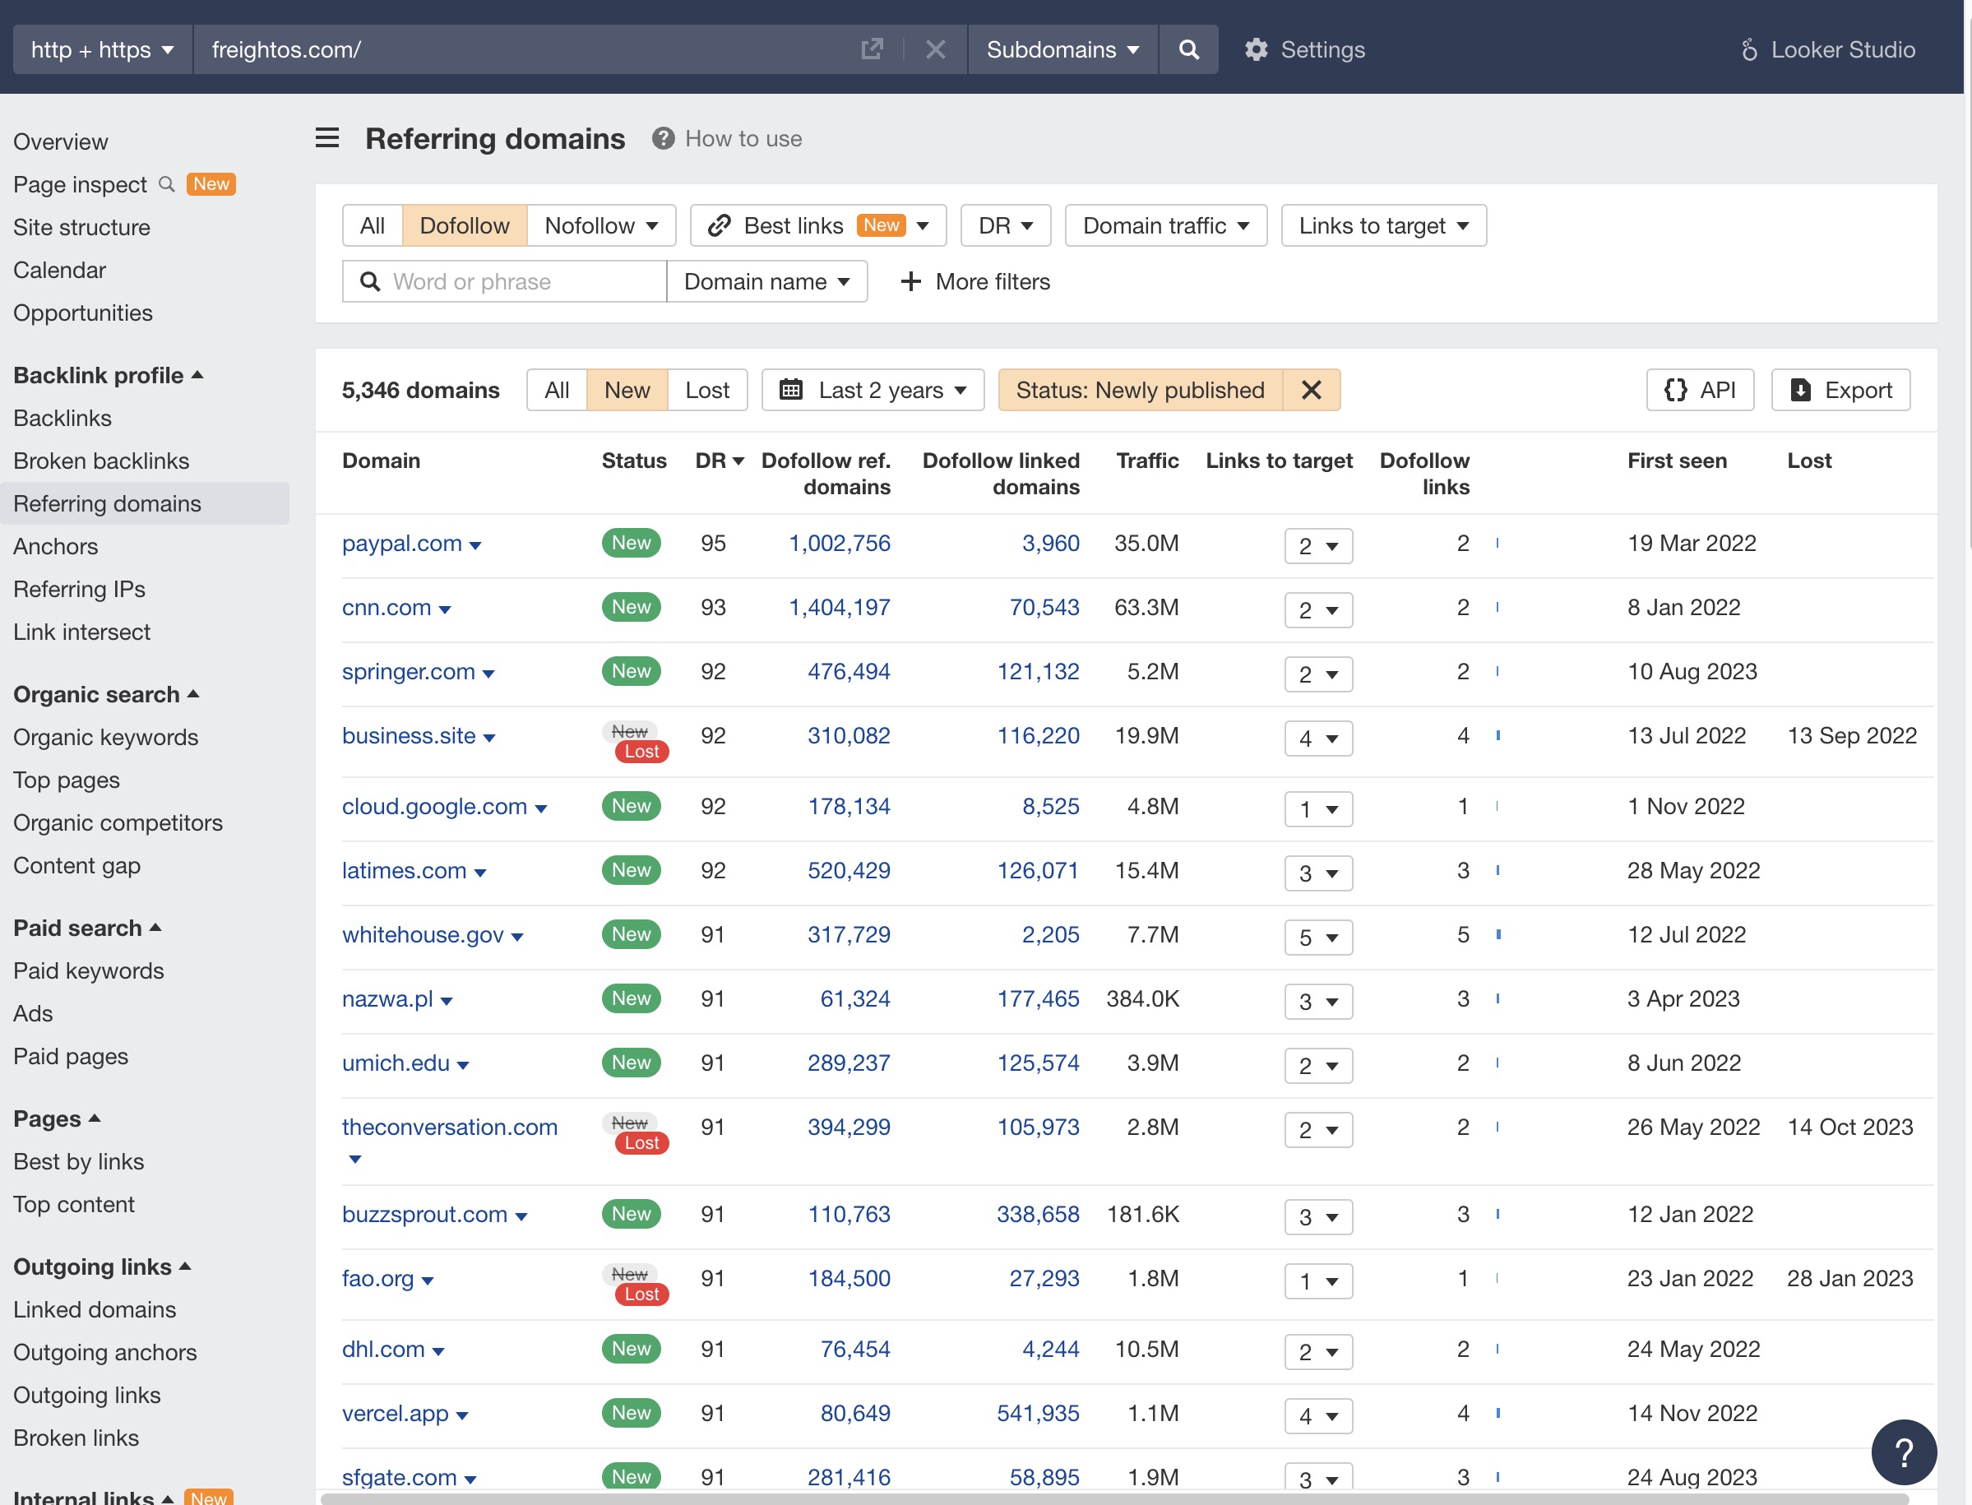Click vercel.app dofollow links bar indicator
This screenshot has height=1505, width=1972.
click(x=1498, y=1413)
